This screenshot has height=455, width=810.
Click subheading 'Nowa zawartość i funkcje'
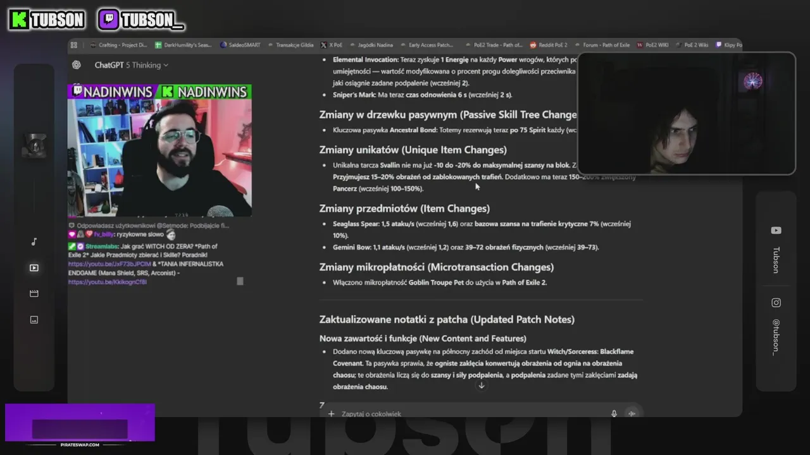coord(423,338)
